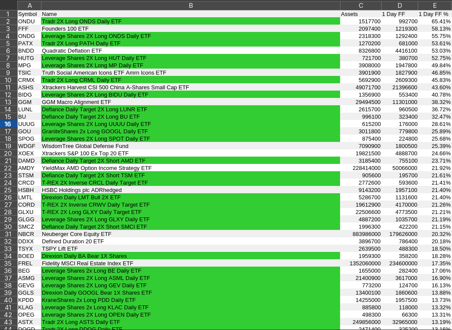Image resolution: width=452 pixels, height=330 pixels.
Task: Click 1 Day FF value 32965000
Action: pyautogui.click(x=400, y=322)
